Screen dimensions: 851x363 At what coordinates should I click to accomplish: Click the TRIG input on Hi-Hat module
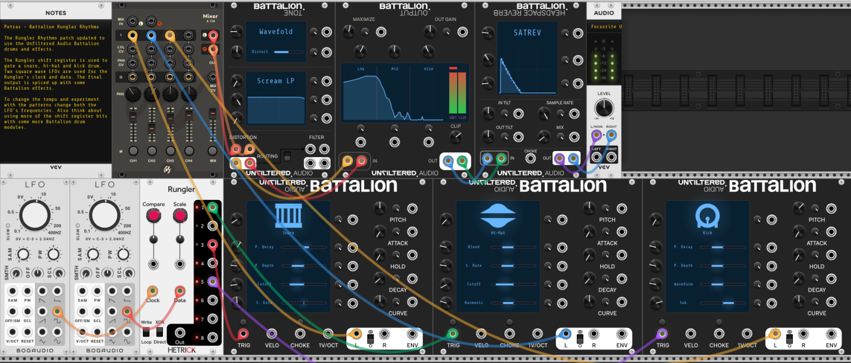click(453, 334)
